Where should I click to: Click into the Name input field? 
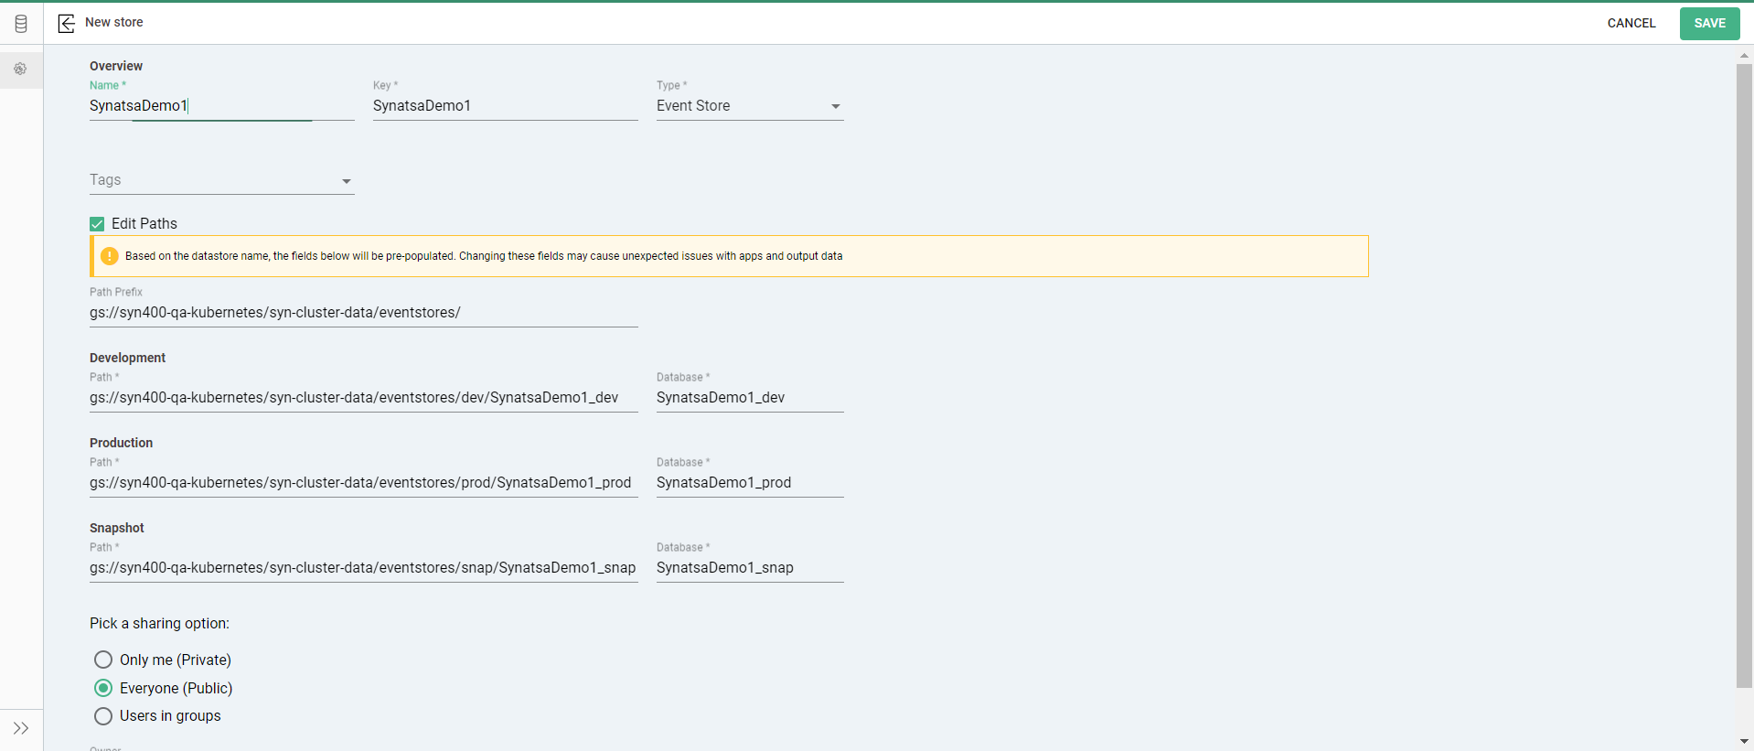click(x=221, y=106)
